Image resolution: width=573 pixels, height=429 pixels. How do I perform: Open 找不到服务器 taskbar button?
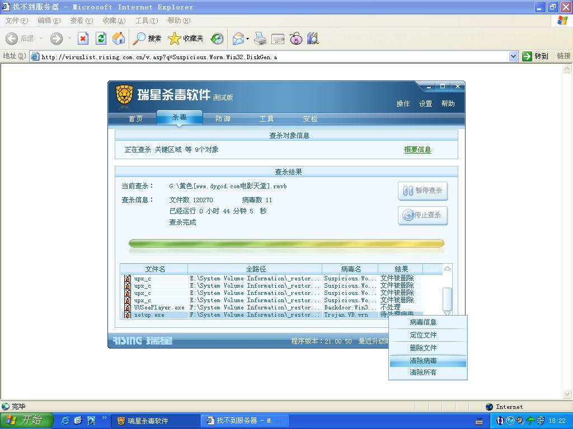245,421
